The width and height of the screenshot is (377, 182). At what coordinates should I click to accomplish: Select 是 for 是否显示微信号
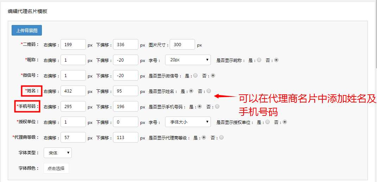click(x=196, y=75)
